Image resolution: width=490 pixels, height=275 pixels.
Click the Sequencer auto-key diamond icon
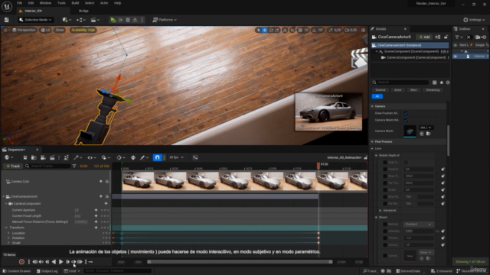[120, 157]
